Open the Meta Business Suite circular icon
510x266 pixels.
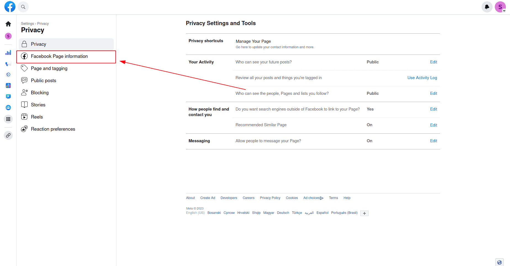click(8, 74)
